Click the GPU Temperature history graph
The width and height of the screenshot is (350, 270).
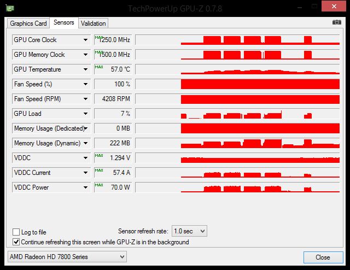click(237, 69)
